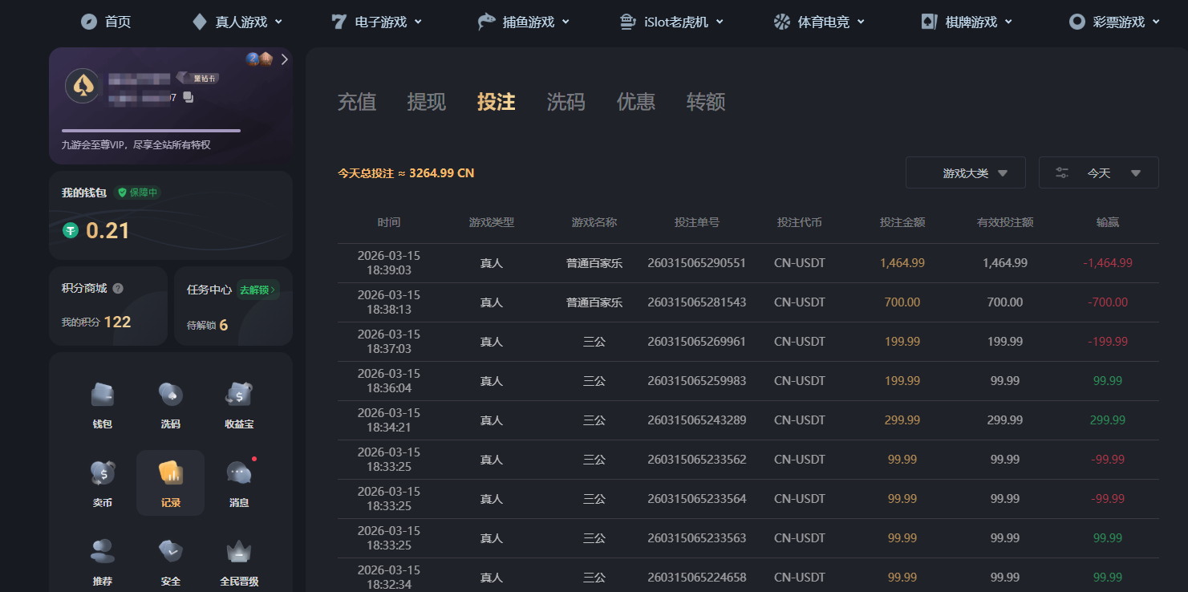
Task: Open the 今天 date range dropdown
Action: pos(1099,172)
